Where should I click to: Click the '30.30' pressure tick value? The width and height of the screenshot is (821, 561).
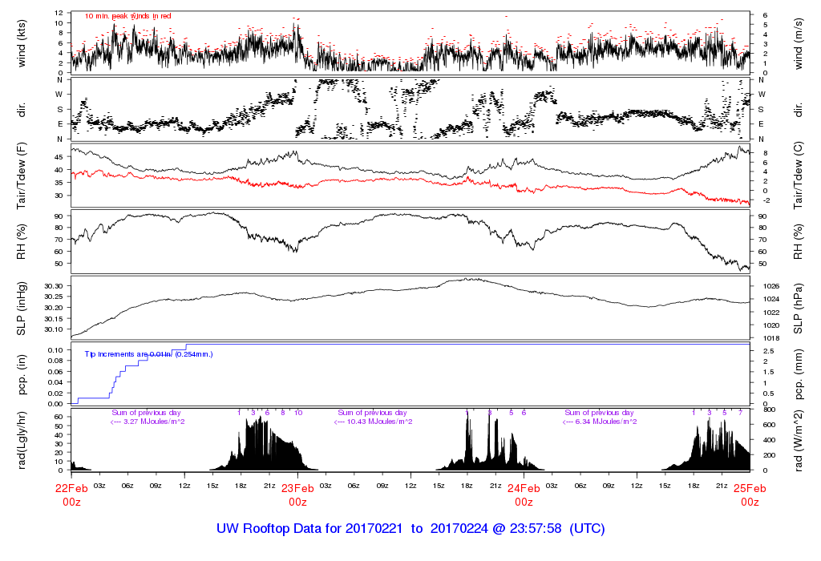(54, 286)
